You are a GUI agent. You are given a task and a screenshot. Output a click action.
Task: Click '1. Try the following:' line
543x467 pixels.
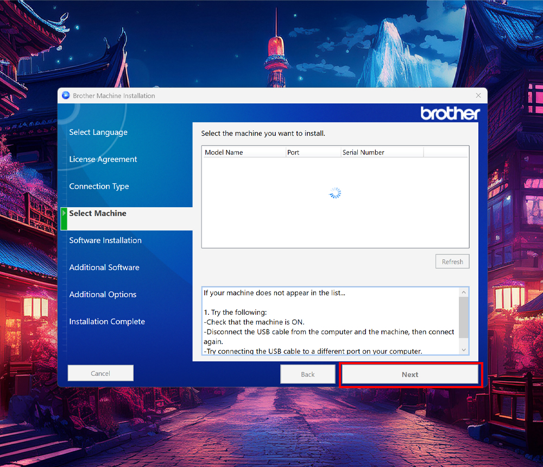pos(235,313)
